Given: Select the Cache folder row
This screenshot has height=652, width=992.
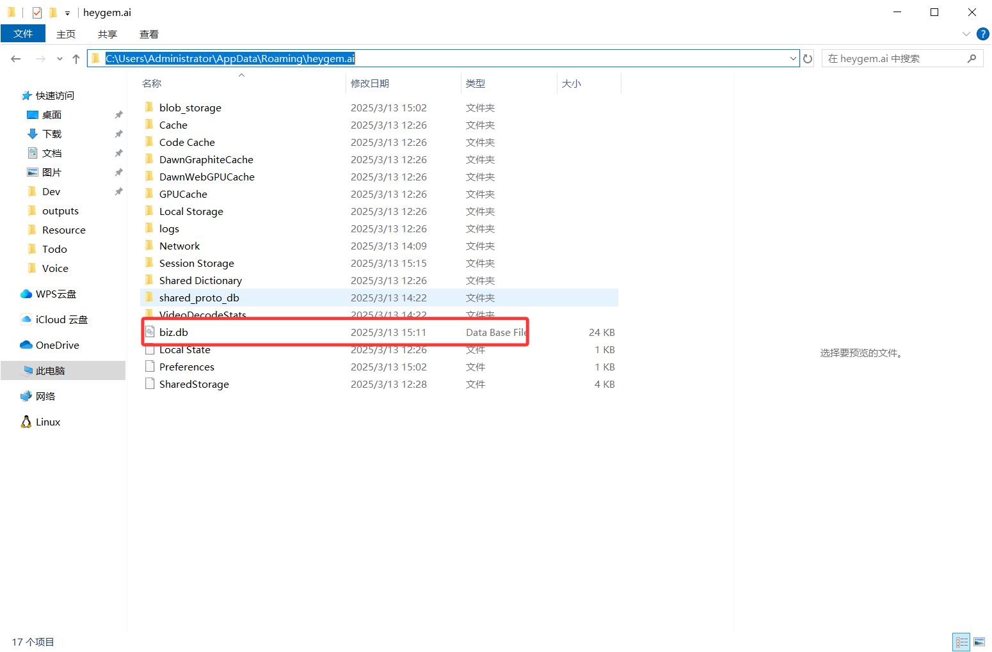Looking at the screenshot, I should pyautogui.click(x=379, y=125).
